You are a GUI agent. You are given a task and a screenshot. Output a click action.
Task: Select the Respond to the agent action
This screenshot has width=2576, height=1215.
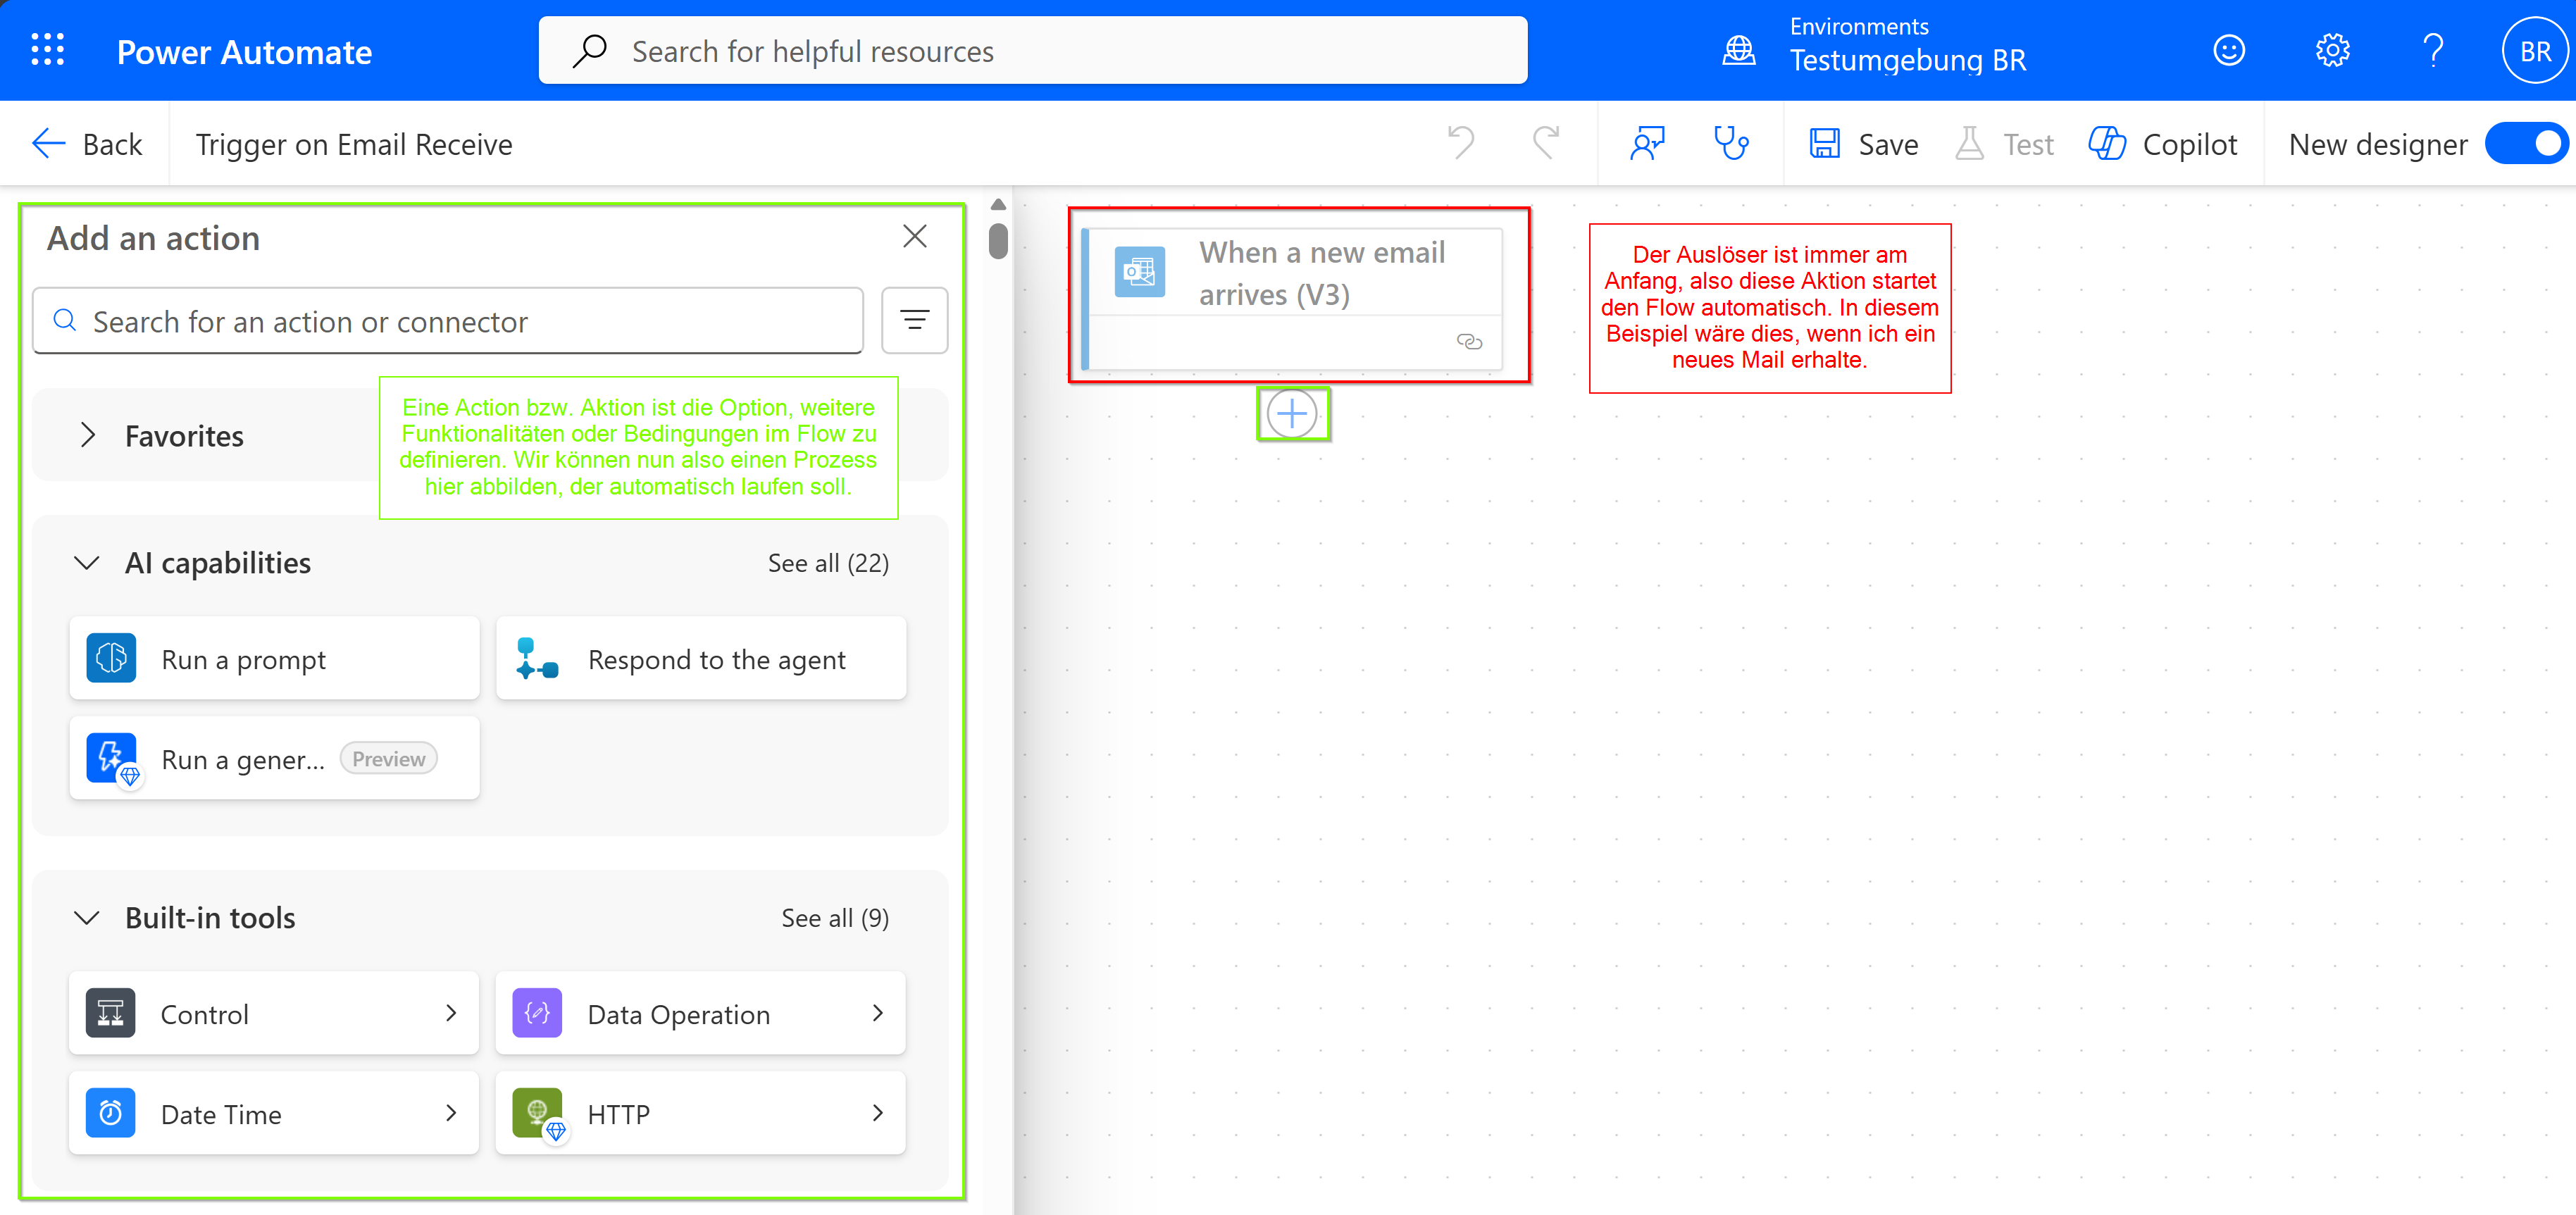pos(701,658)
